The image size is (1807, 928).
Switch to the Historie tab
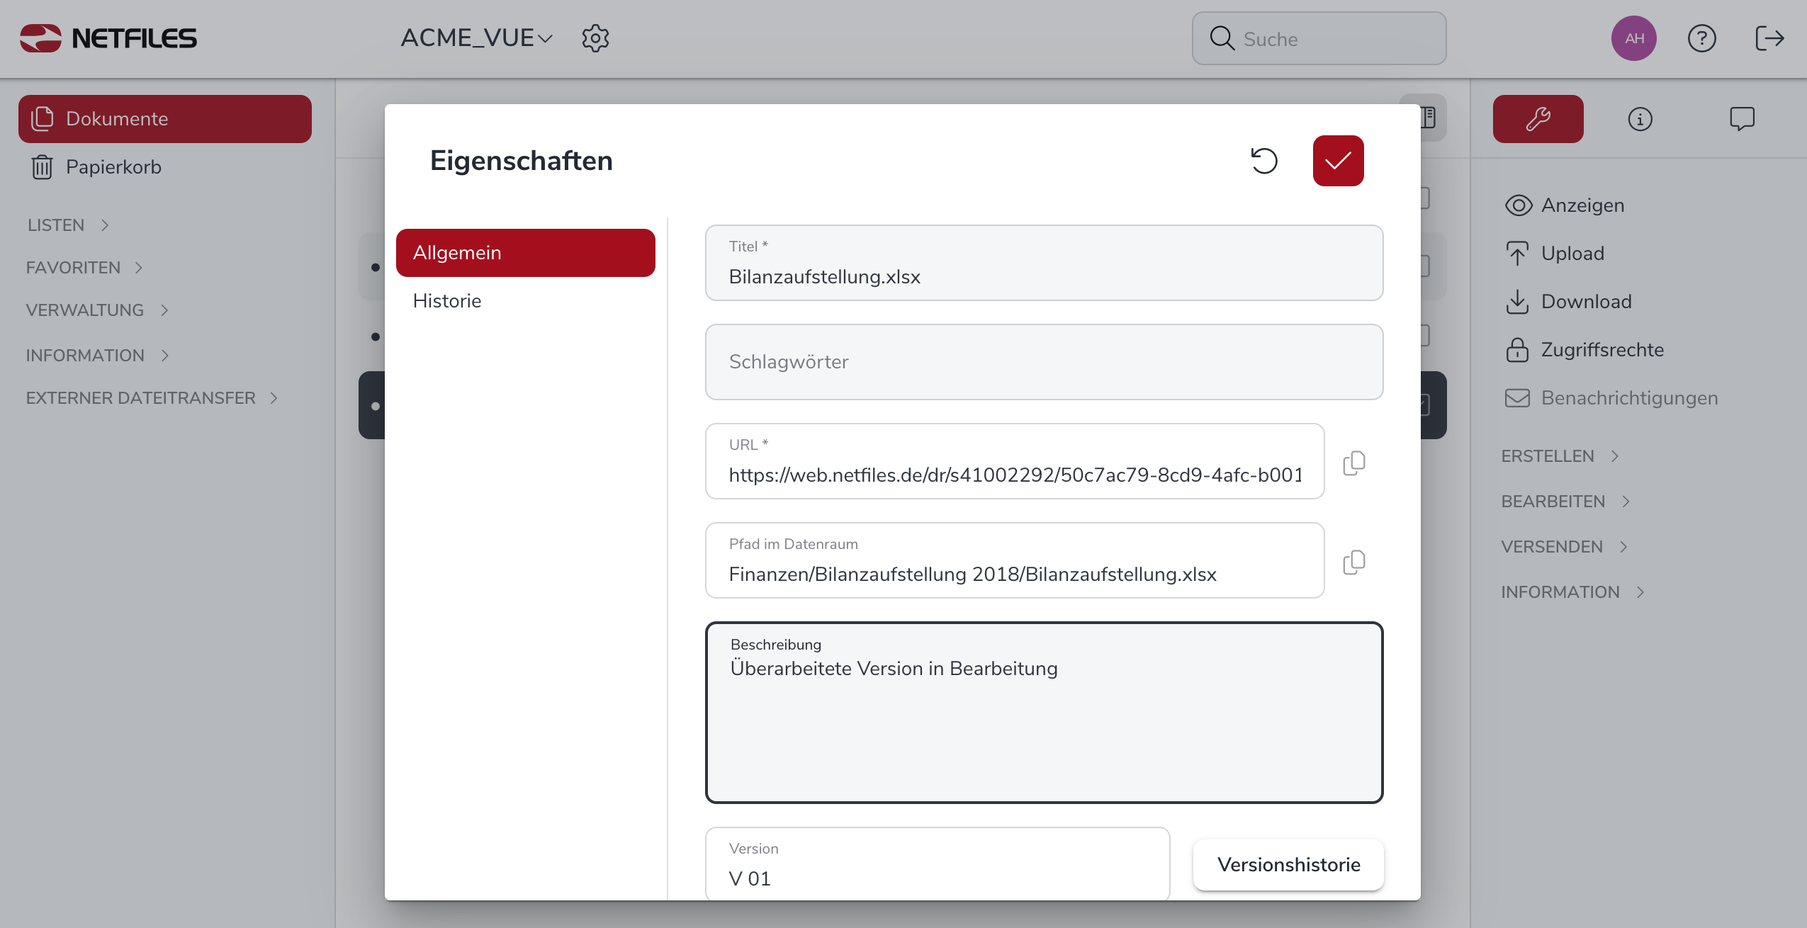coord(447,301)
